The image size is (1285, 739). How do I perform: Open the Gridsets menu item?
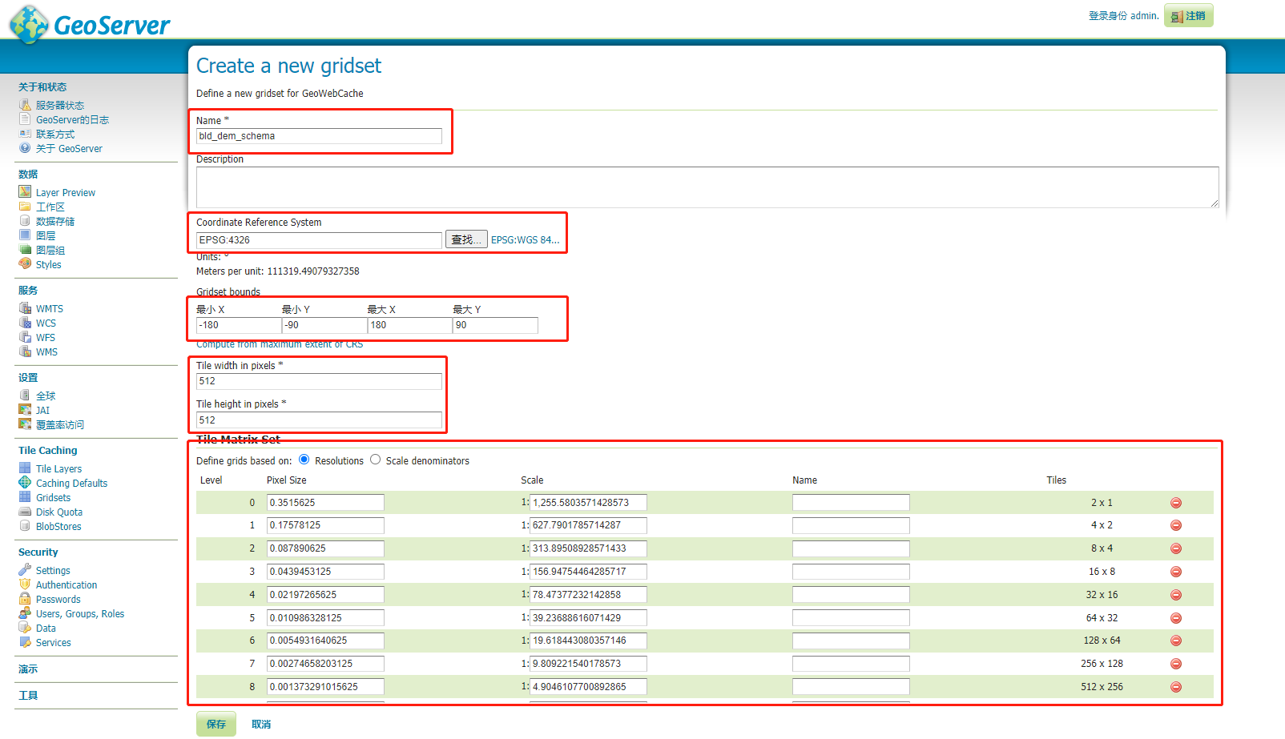tap(53, 498)
